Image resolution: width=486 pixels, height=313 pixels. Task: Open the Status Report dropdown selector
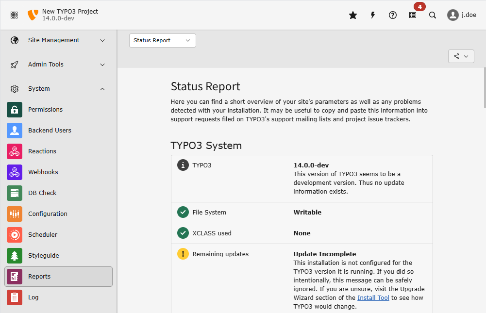(x=162, y=41)
